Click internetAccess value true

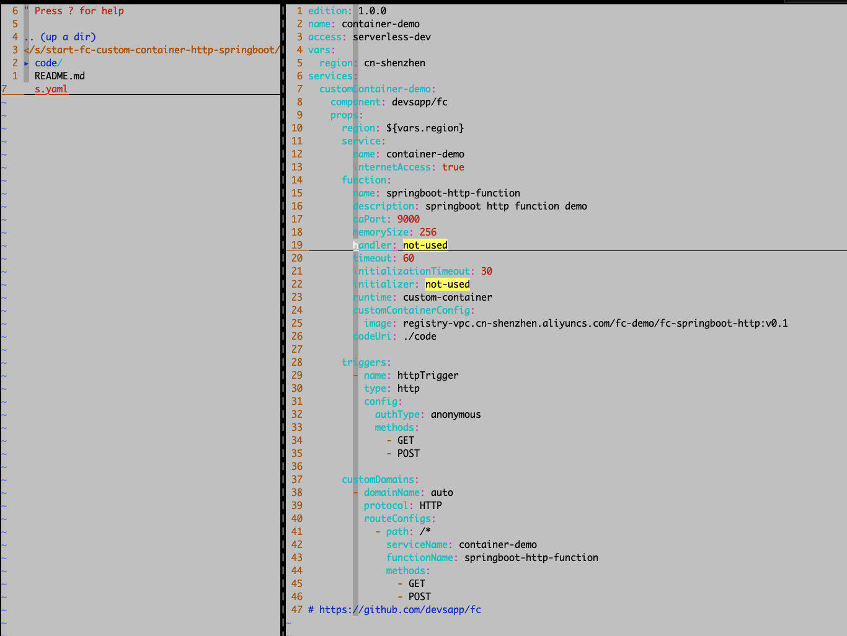(453, 167)
